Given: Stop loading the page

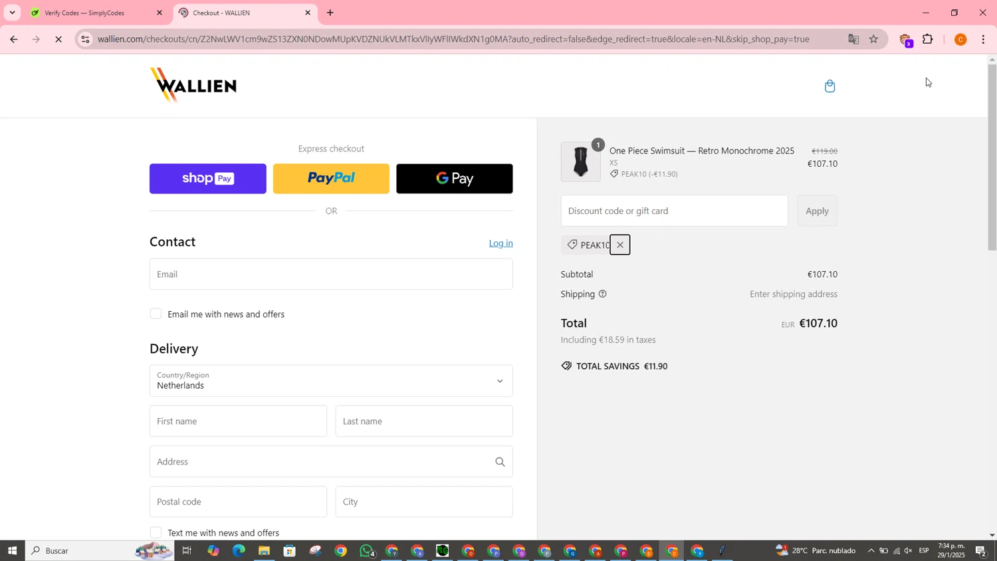Looking at the screenshot, I should [x=58, y=39].
